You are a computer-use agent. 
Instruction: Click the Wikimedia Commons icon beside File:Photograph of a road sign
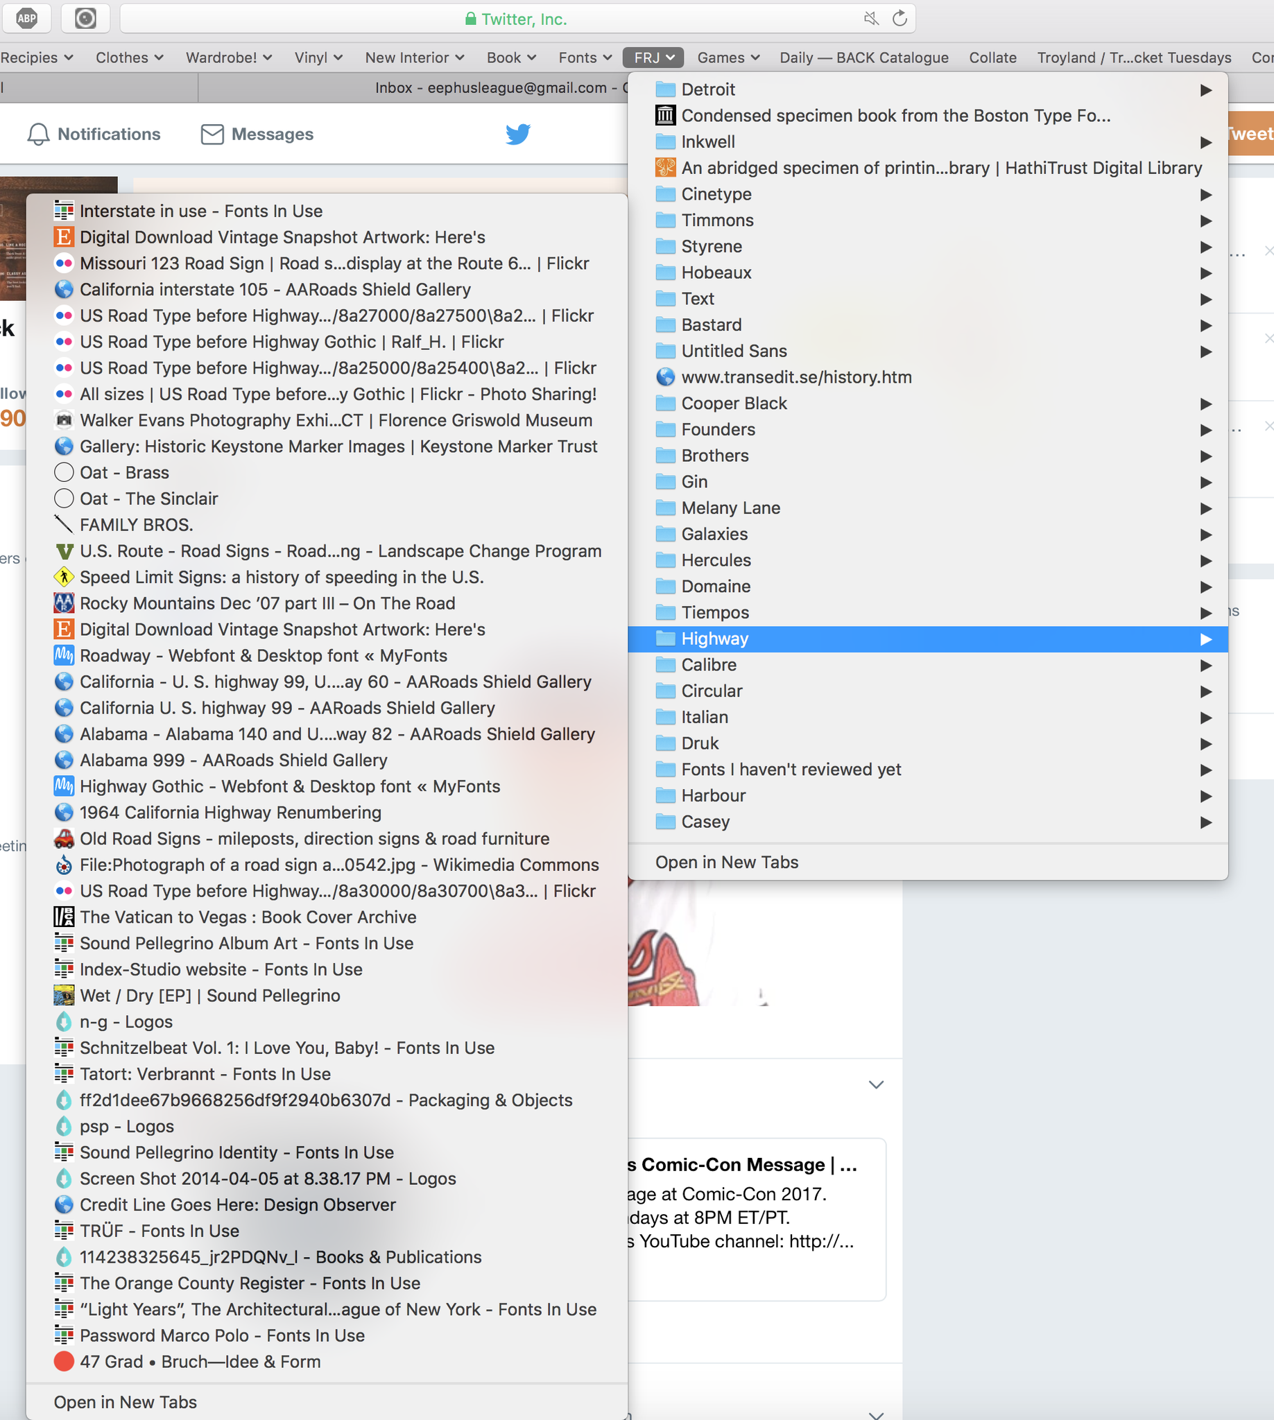click(x=64, y=865)
